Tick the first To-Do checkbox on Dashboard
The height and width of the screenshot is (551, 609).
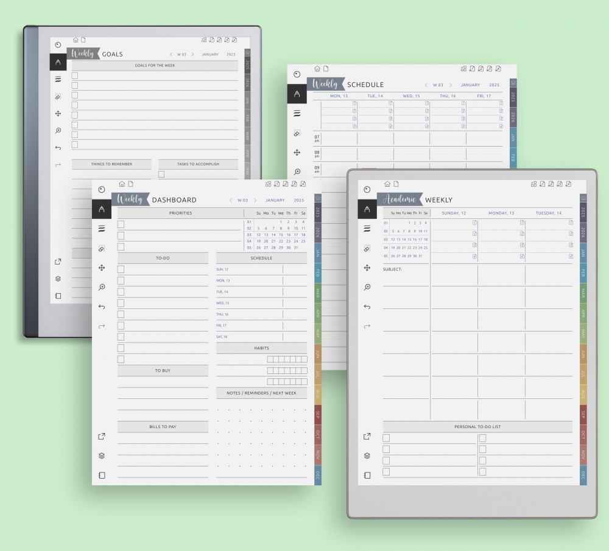[x=121, y=269]
